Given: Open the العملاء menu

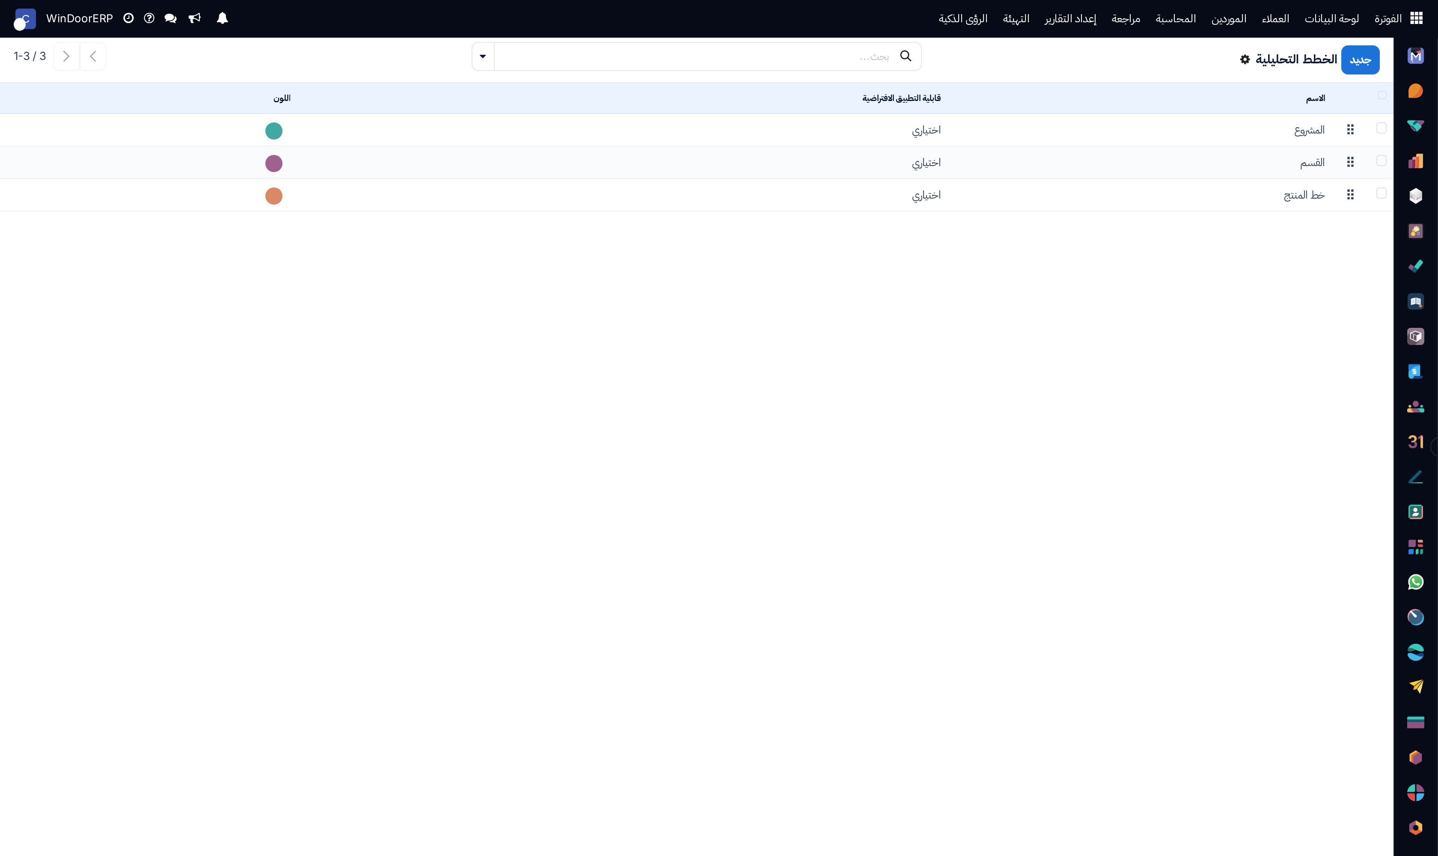Looking at the screenshot, I should click(1275, 19).
